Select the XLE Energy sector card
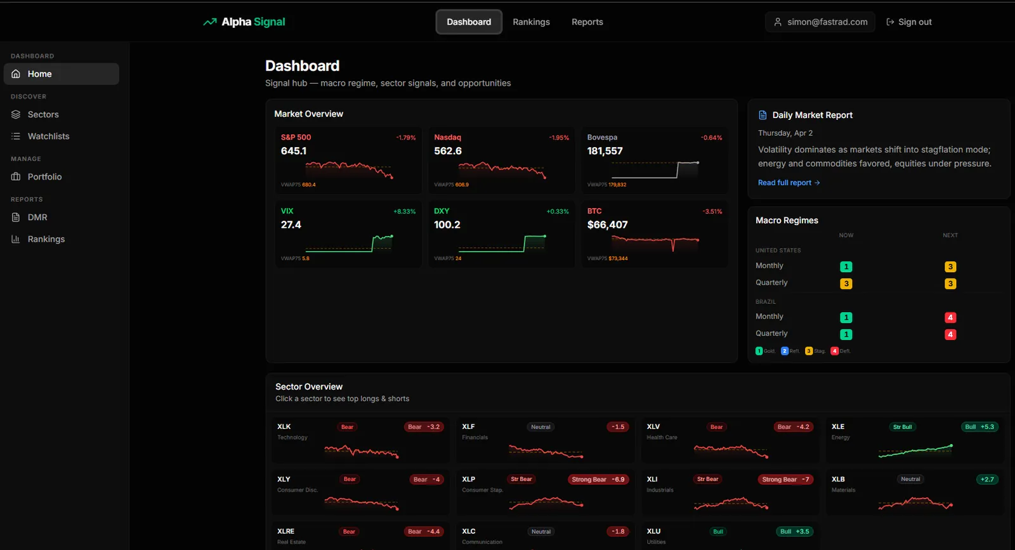1015x550 pixels. click(915, 440)
